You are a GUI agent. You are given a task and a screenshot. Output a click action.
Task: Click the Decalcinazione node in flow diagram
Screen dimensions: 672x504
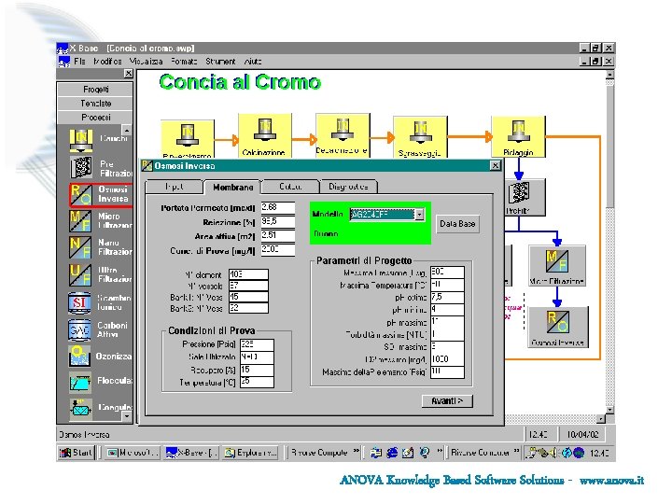click(x=343, y=135)
